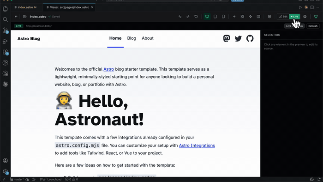Click the astronaut emoji in the heading
This screenshot has height=182, width=323.
click(x=64, y=100)
